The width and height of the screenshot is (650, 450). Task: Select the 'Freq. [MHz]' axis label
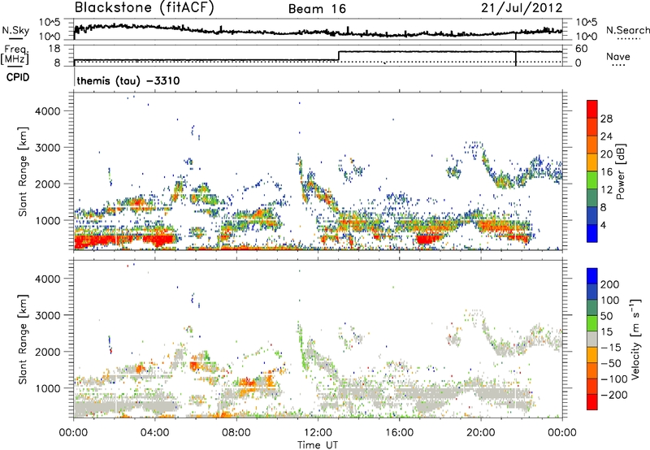point(15,55)
